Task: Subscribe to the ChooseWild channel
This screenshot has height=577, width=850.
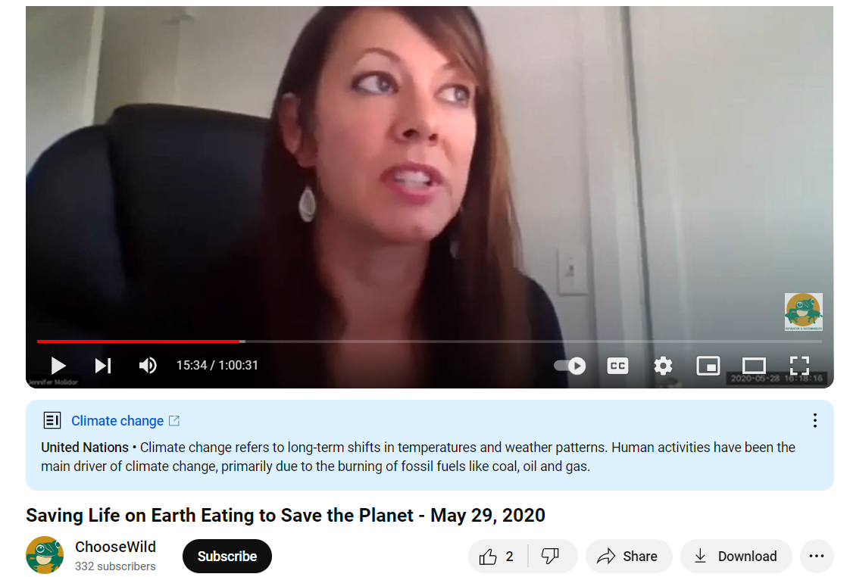Action: pos(227,557)
